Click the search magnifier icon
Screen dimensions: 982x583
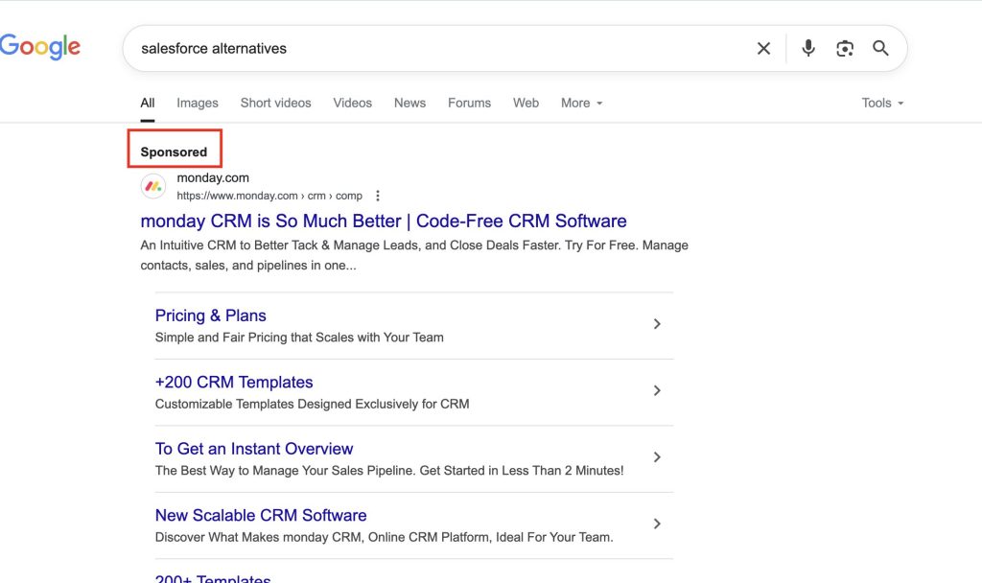click(x=880, y=47)
